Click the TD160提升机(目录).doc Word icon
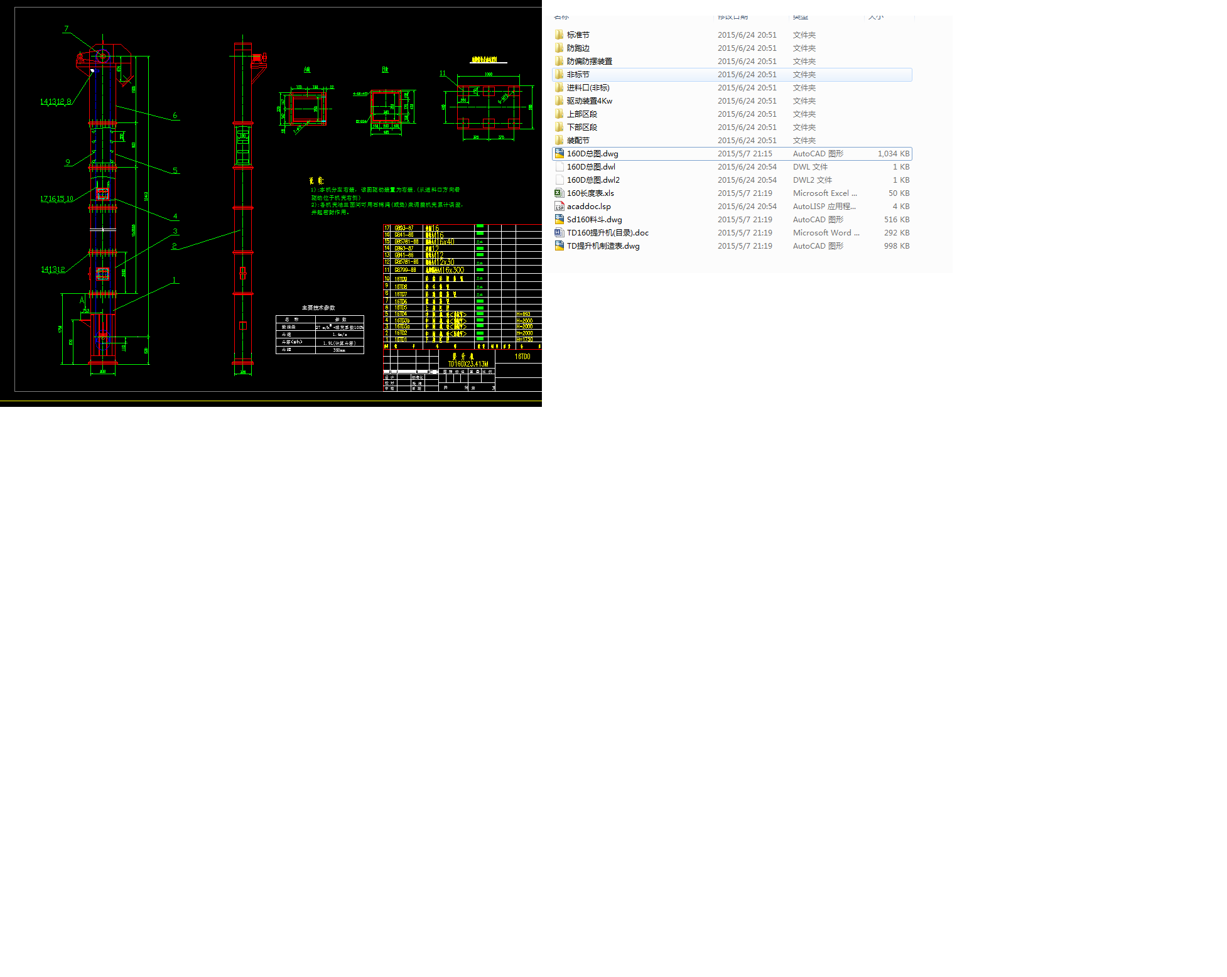The height and width of the screenshot is (977, 1227). (x=559, y=232)
